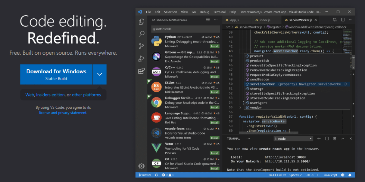Click the errors and warnings status indicator

(x=168, y=175)
